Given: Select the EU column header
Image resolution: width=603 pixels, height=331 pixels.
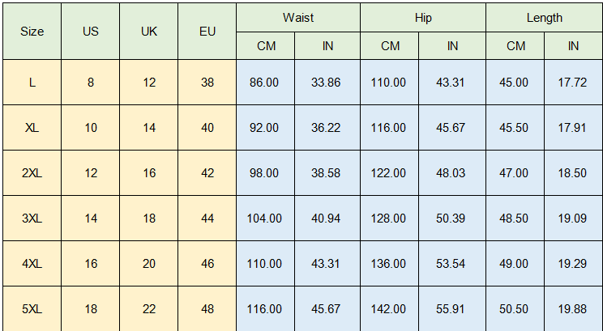Looking at the screenshot, I should pyautogui.click(x=207, y=32).
